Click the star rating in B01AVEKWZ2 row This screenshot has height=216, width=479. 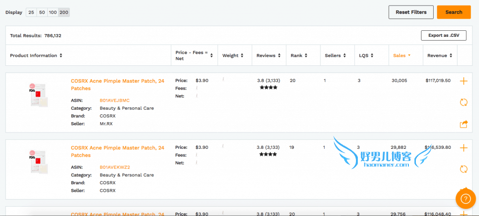[x=268, y=154]
